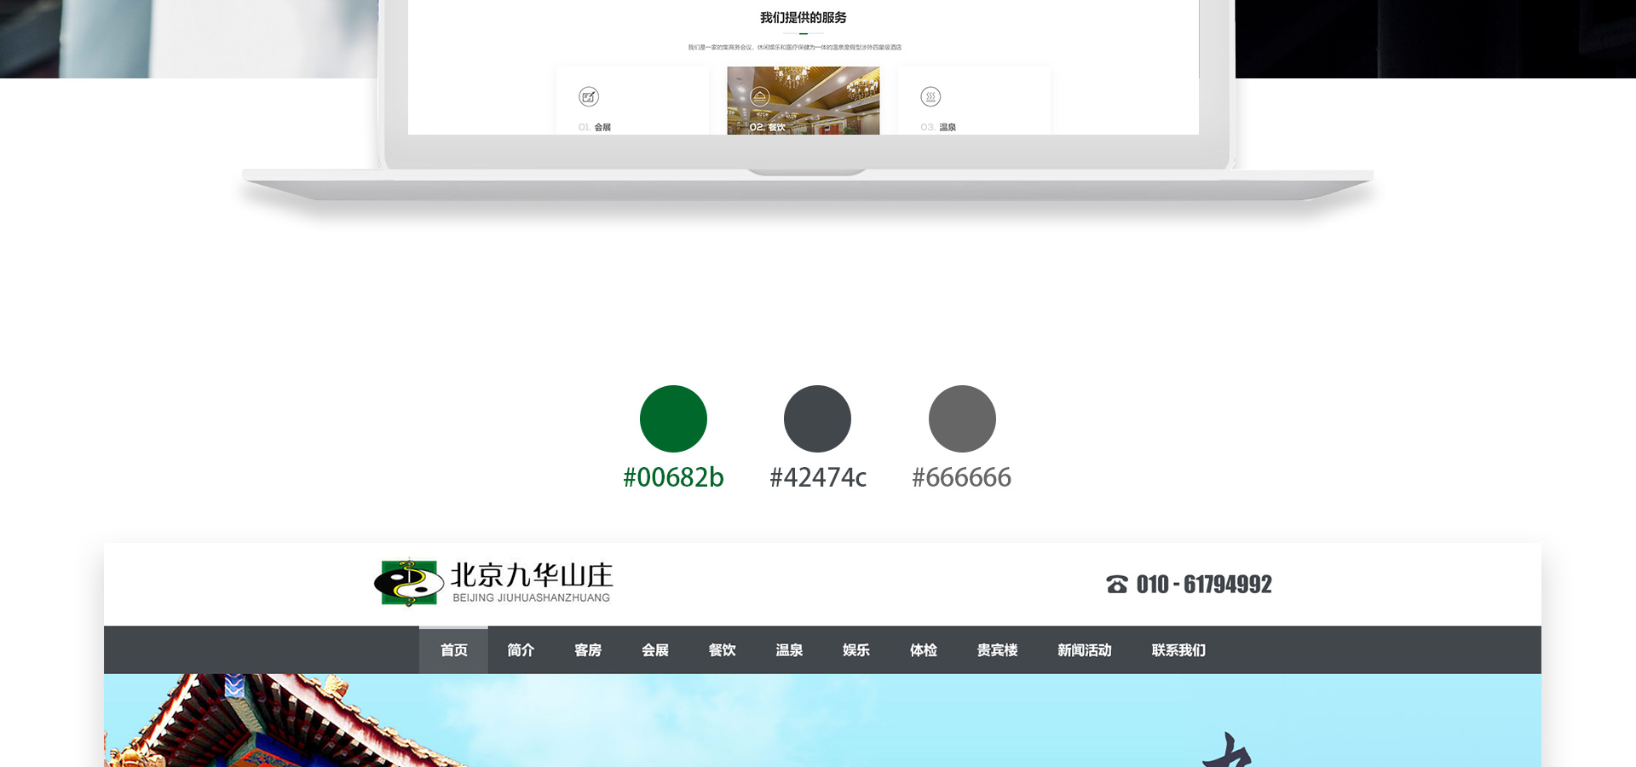Open the 首页 navigation tab
The height and width of the screenshot is (767, 1636).
pyautogui.click(x=453, y=650)
